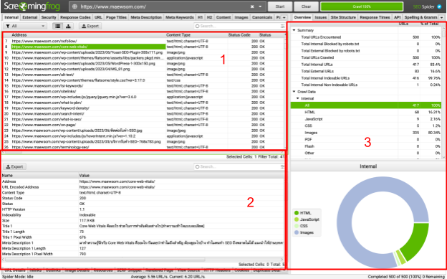Sort by Status Code column header
The width and height of the screenshot is (447, 279).
(239, 35)
